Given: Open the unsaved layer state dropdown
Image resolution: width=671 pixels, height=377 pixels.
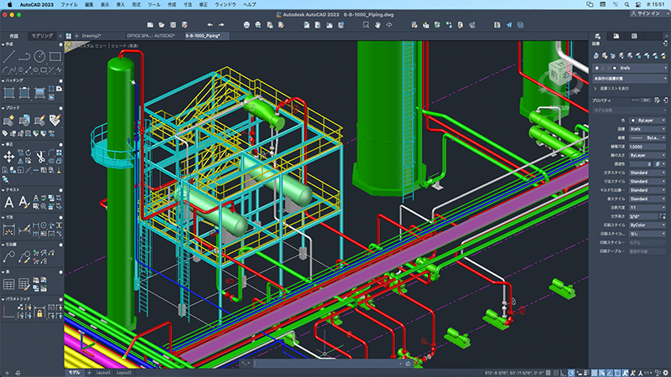Looking at the screenshot, I should [x=630, y=79].
